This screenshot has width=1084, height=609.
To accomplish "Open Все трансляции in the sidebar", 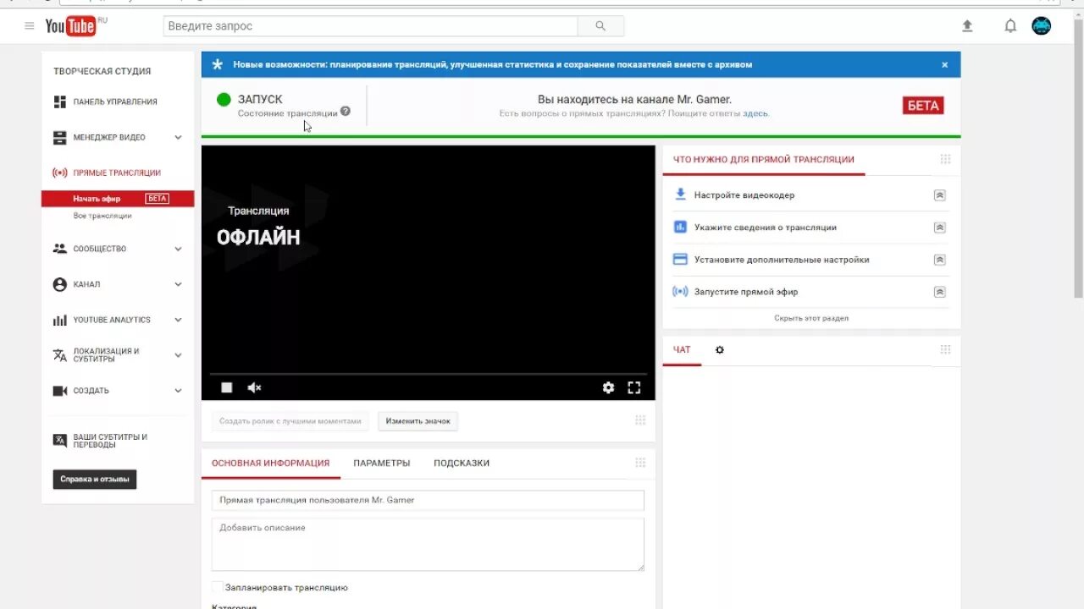I will click(102, 216).
